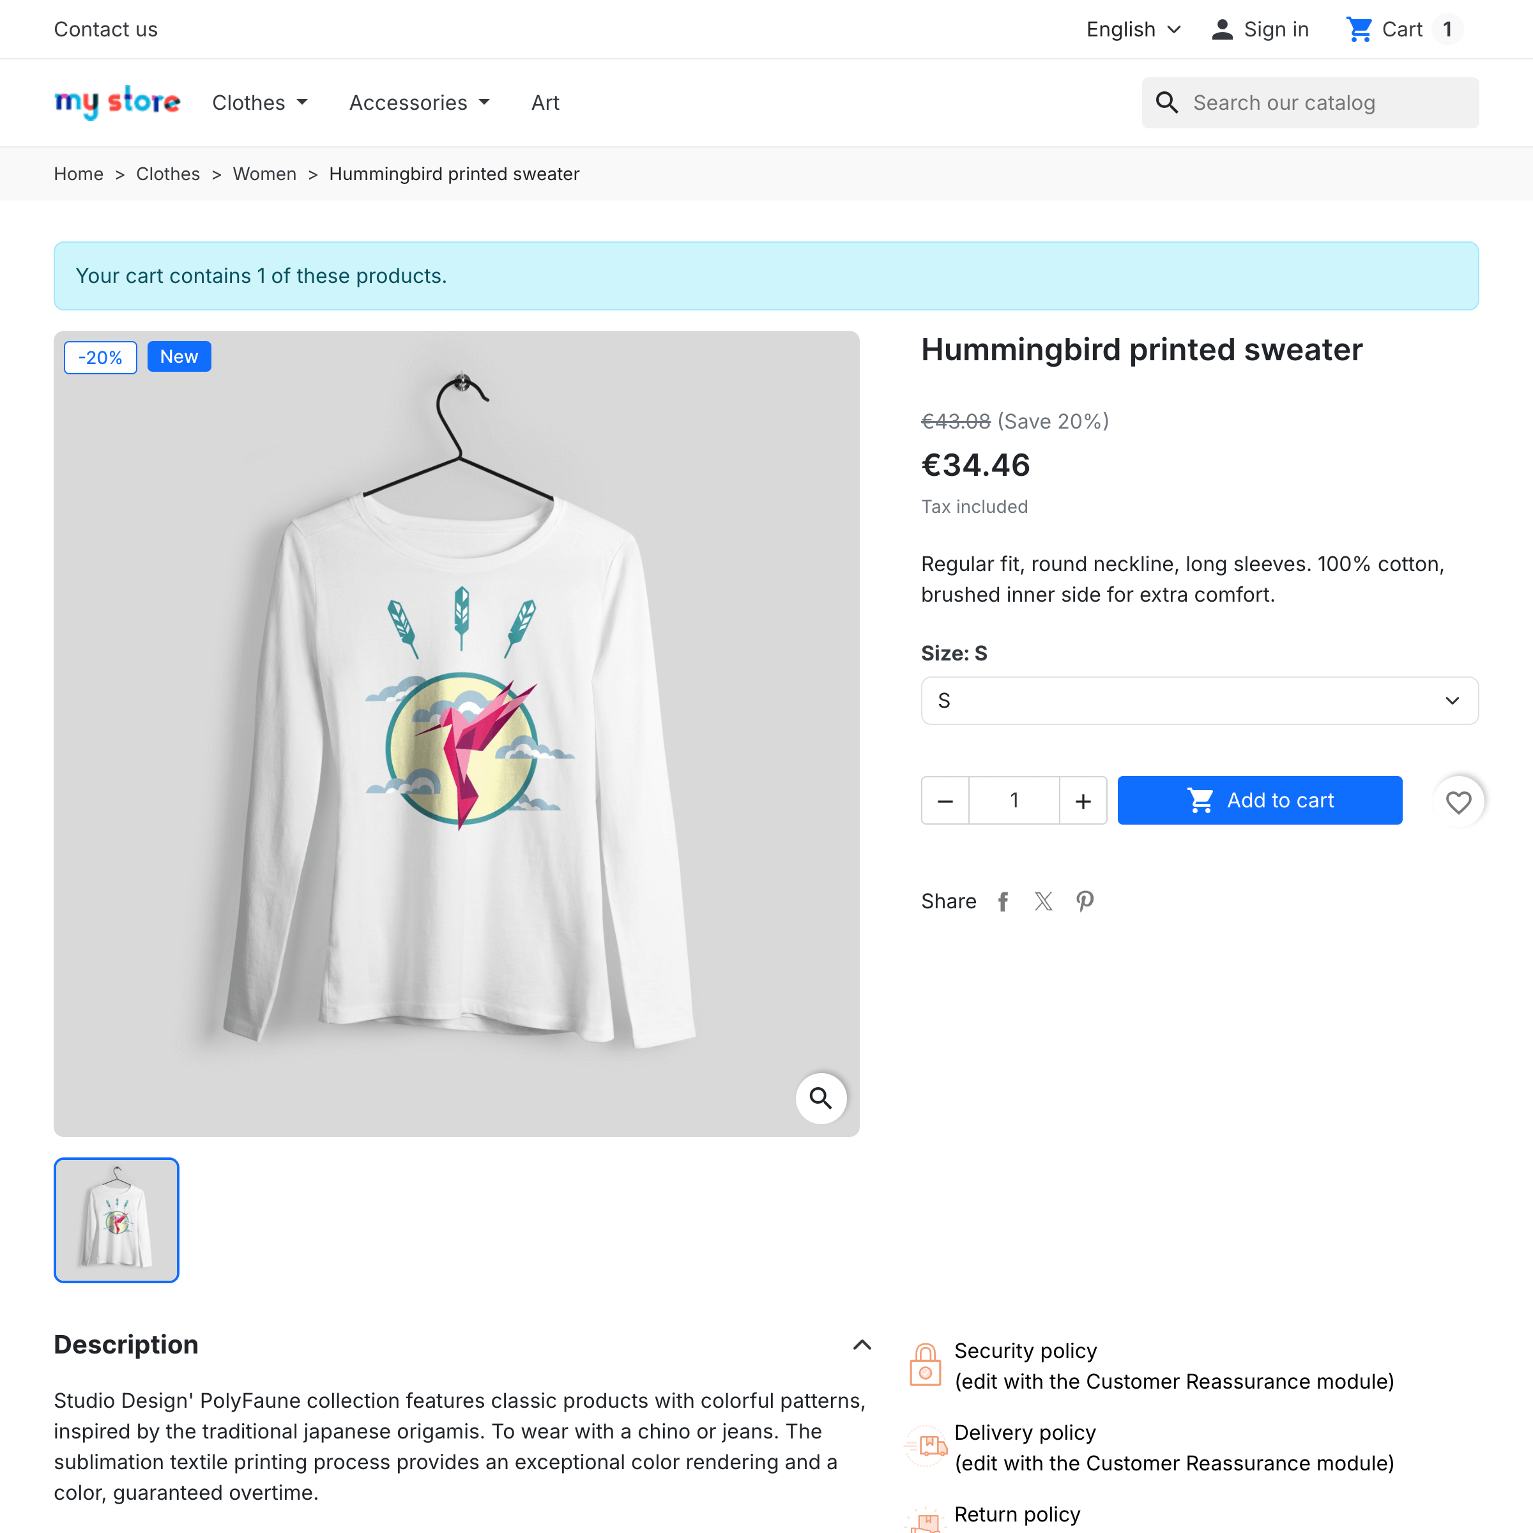Zoom product image with magnifier button
This screenshot has height=1533, width=1533.
(820, 1098)
